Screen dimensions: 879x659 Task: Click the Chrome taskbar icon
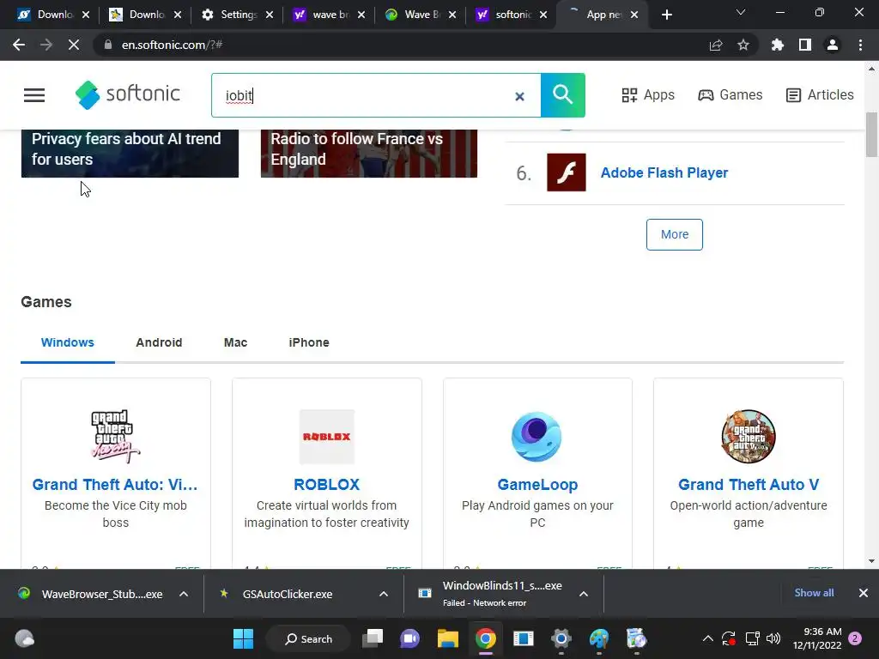tap(486, 638)
